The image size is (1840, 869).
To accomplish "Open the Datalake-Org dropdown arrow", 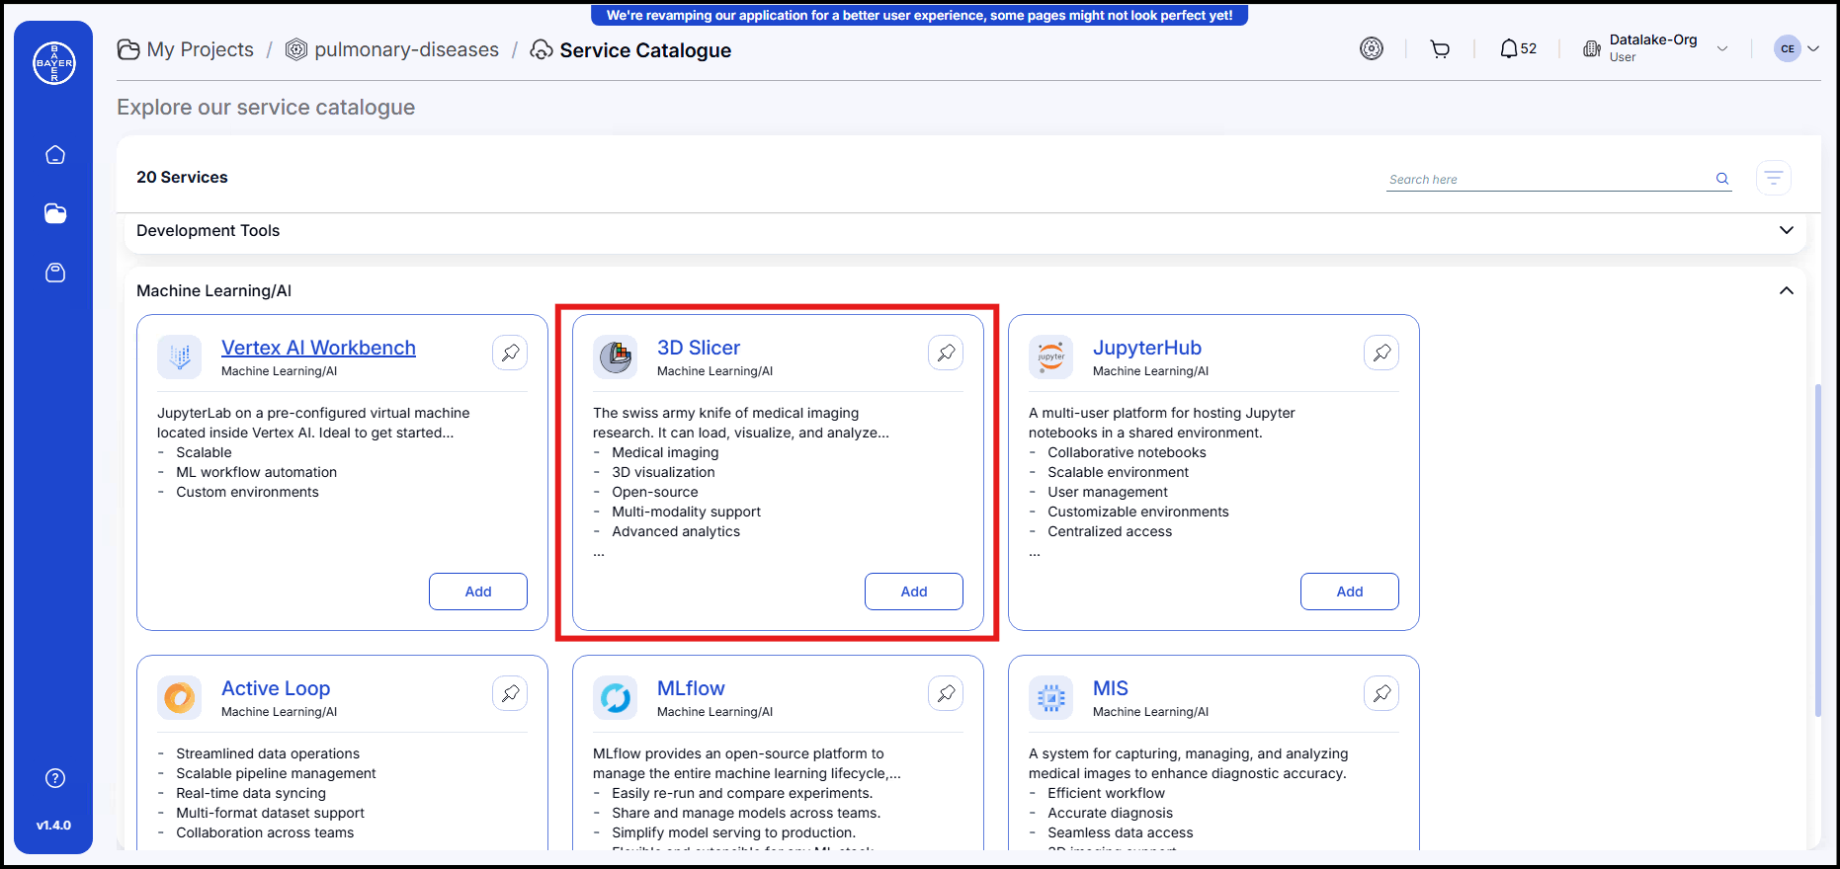I will point(1722,48).
